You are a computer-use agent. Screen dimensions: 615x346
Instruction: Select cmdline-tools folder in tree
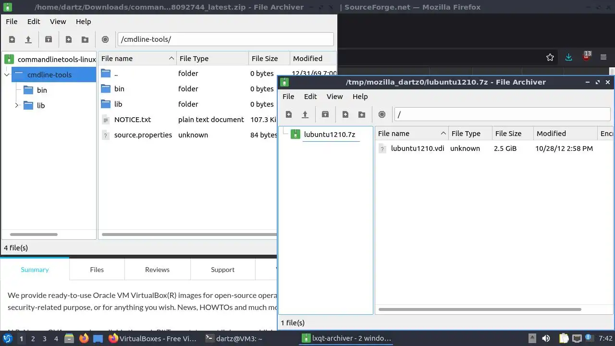(54, 74)
